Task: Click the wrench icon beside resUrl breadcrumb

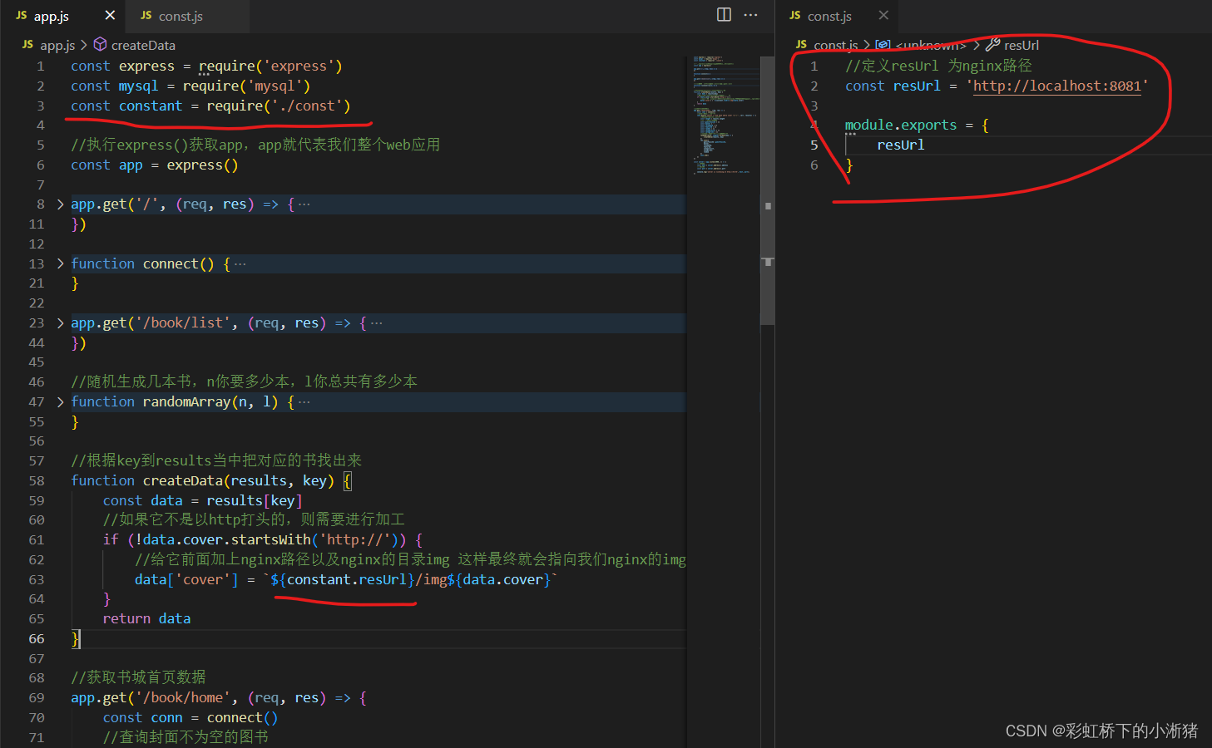Action: tap(992, 44)
